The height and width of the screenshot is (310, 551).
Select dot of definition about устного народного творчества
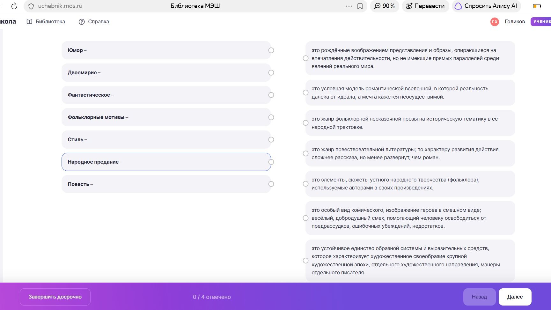305,184
